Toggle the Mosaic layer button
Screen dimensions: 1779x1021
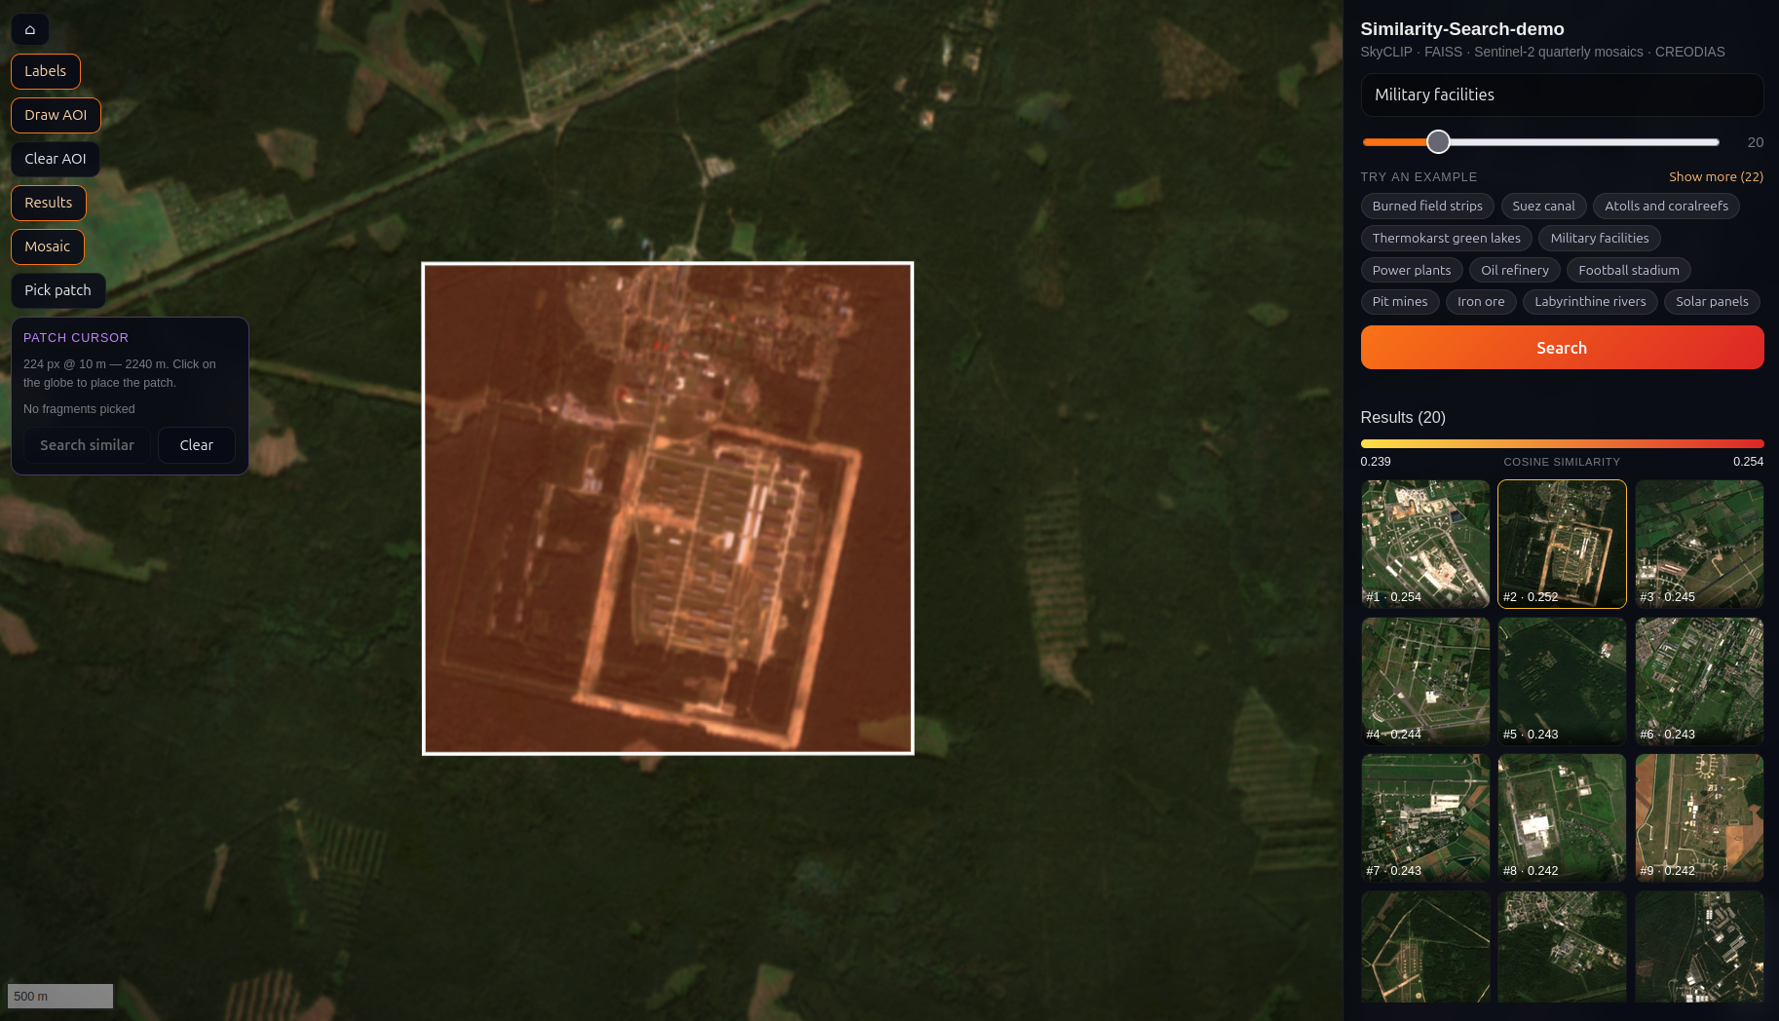pyautogui.click(x=48, y=246)
